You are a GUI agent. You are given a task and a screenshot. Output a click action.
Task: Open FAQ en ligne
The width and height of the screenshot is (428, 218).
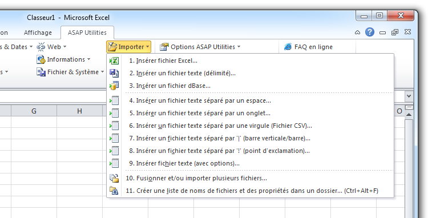coord(308,47)
